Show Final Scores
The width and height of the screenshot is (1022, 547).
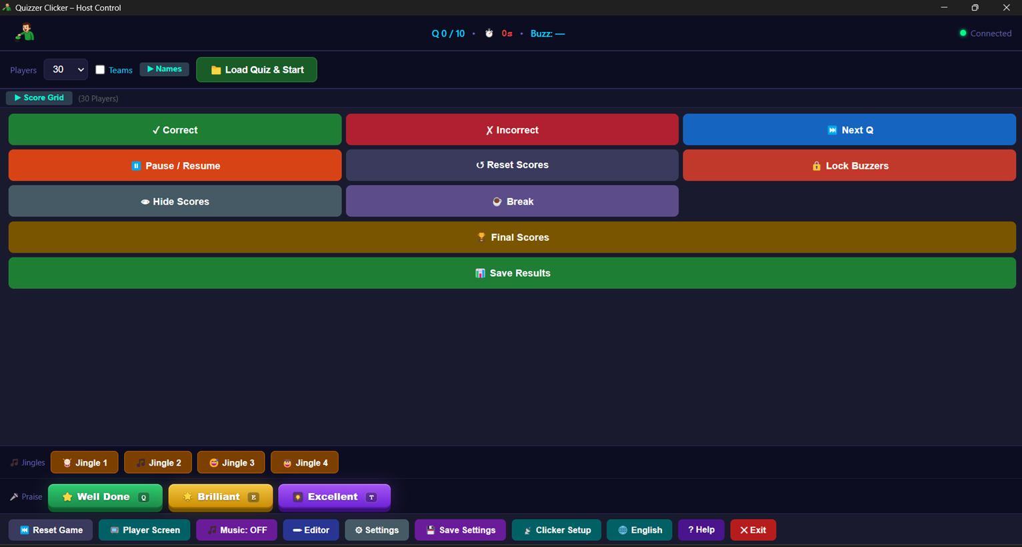pyautogui.click(x=512, y=237)
